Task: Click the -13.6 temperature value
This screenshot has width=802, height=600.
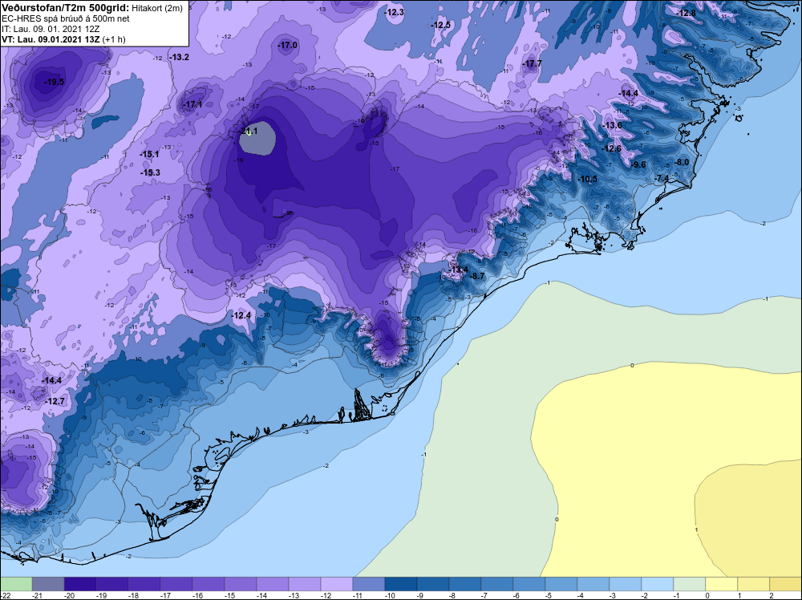Action: (612, 125)
